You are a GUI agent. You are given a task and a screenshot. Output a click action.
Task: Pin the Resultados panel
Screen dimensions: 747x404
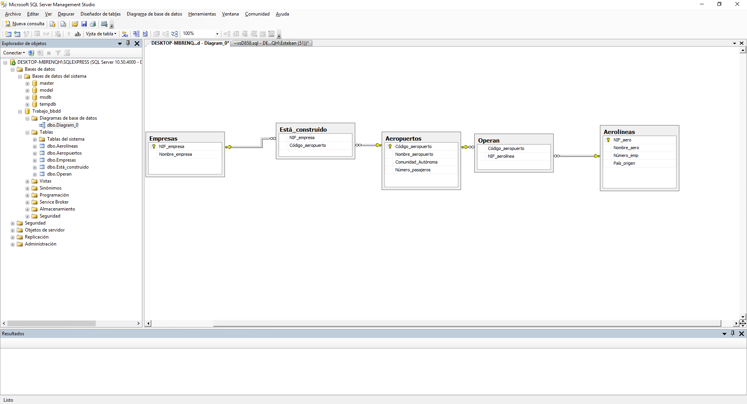click(733, 333)
